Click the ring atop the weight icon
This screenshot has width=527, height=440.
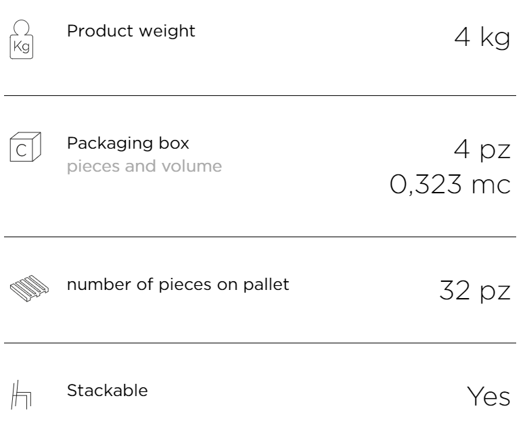pyautogui.click(x=22, y=27)
